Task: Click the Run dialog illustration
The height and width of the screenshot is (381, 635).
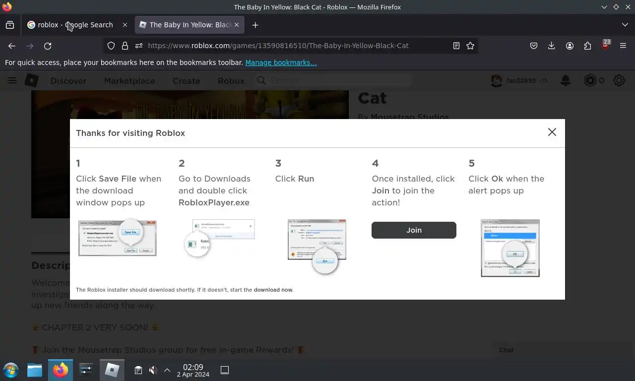Action: click(317, 246)
